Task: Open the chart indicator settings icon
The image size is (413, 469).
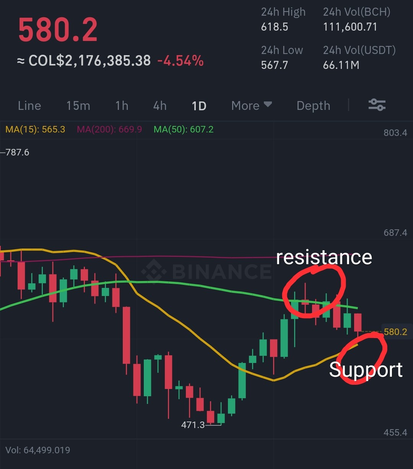Action: pyautogui.click(x=377, y=105)
